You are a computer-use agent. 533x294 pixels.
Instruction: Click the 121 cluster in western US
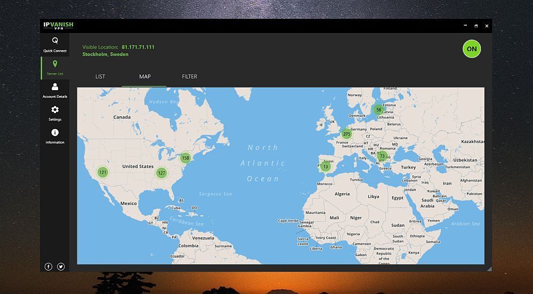pos(102,172)
